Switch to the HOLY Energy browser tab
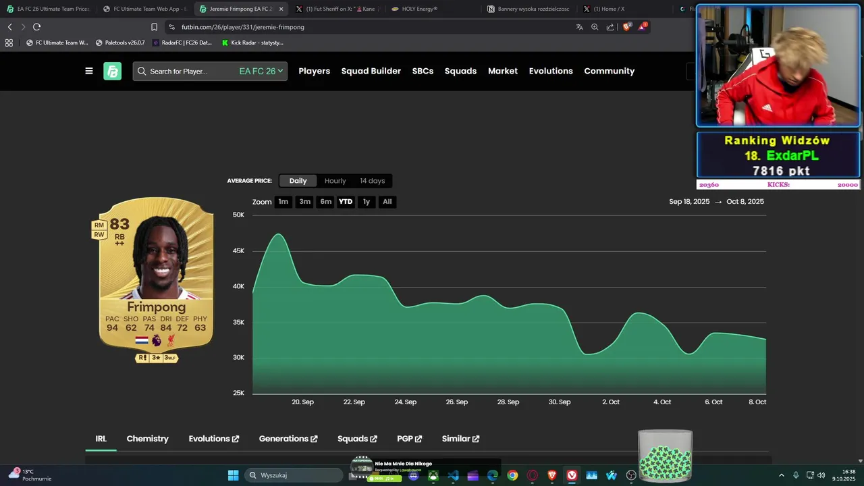 click(432, 9)
